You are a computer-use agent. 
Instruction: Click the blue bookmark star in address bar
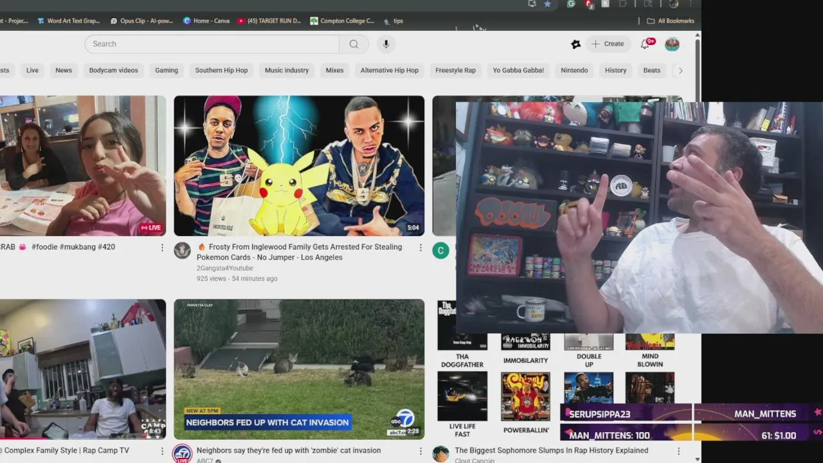coord(547,4)
